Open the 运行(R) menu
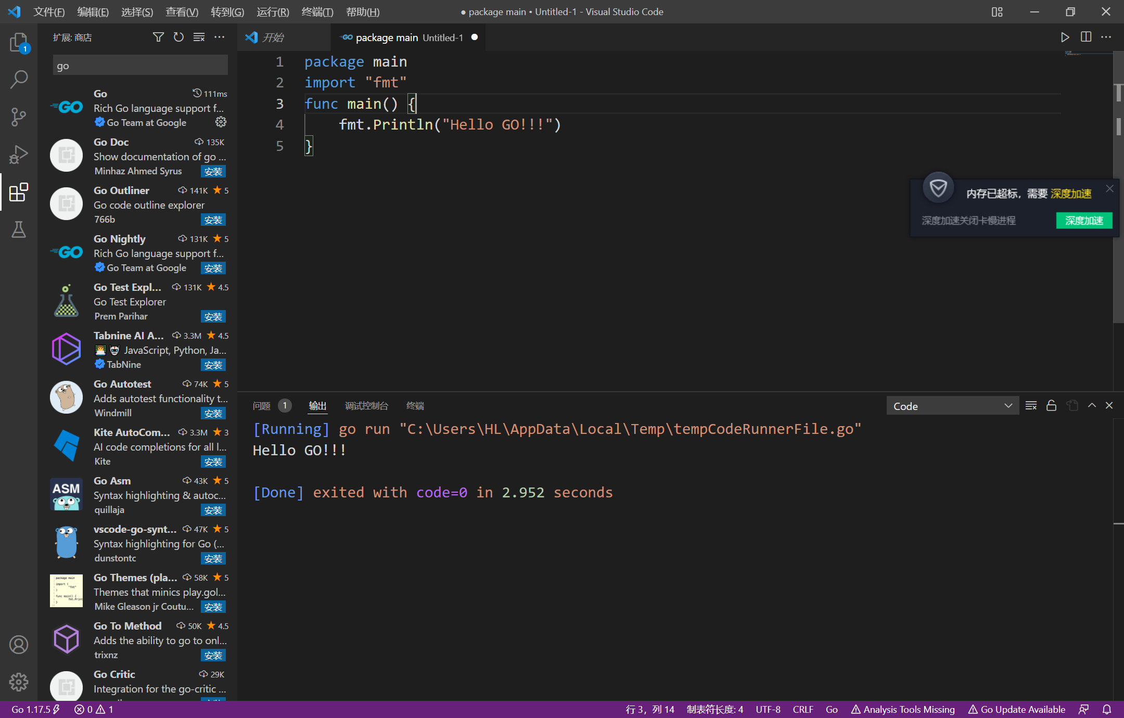The width and height of the screenshot is (1124, 718). coord(273,12)
